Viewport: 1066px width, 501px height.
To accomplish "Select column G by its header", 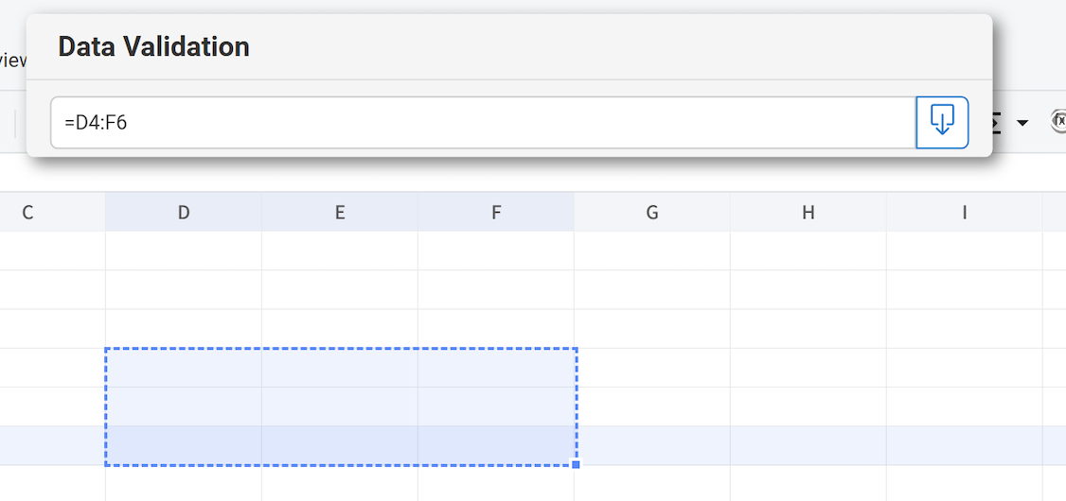I will [652, 213].
